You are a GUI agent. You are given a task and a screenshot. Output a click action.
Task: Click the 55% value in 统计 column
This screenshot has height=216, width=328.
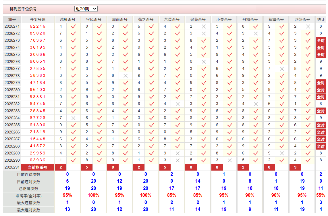321,195
